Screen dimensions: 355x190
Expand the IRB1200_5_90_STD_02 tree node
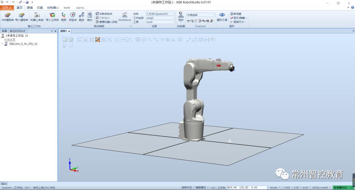[x=2, y=44]
